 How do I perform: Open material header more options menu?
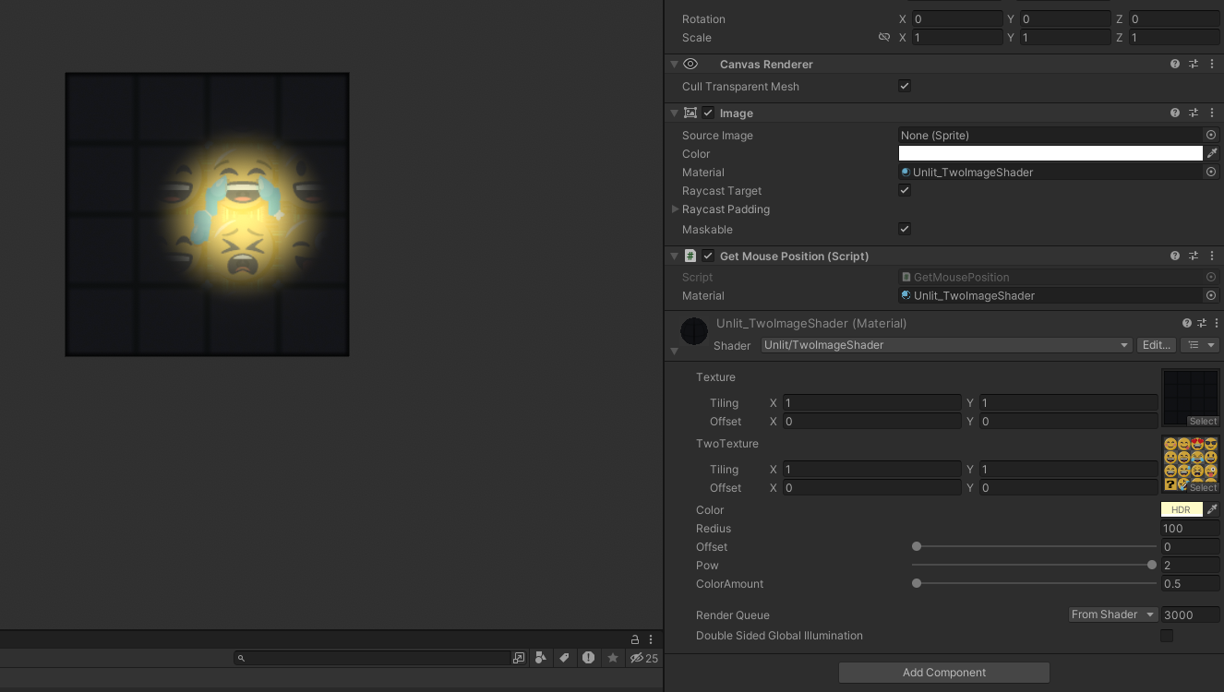[1218, 323]
